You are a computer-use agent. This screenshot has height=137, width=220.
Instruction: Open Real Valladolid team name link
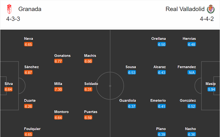point(185,9)
